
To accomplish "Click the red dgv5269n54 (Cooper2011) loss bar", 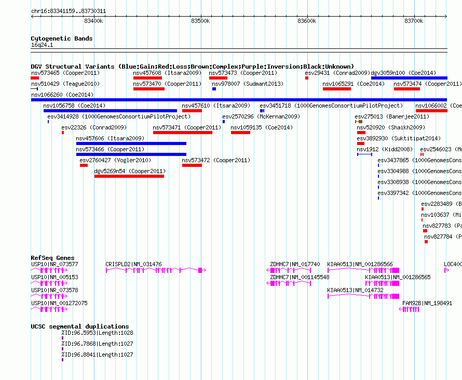I will point(129,176).
